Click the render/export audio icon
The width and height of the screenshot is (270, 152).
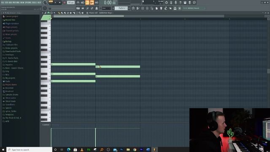coord(190,3)
